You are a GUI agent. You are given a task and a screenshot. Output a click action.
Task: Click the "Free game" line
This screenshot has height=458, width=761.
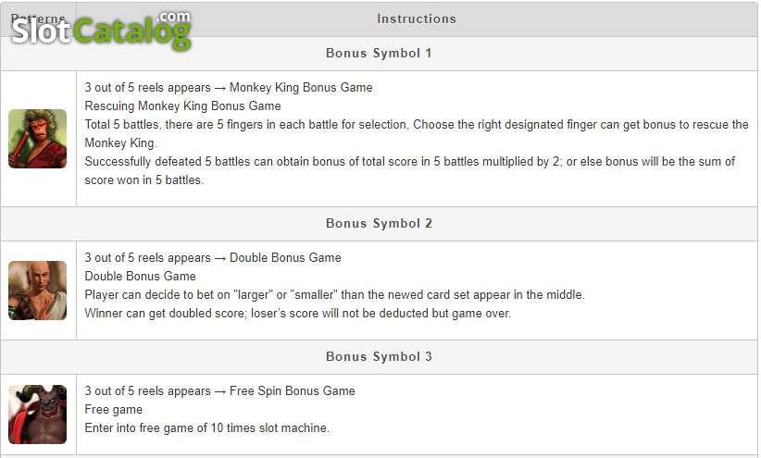click(114, 410)
